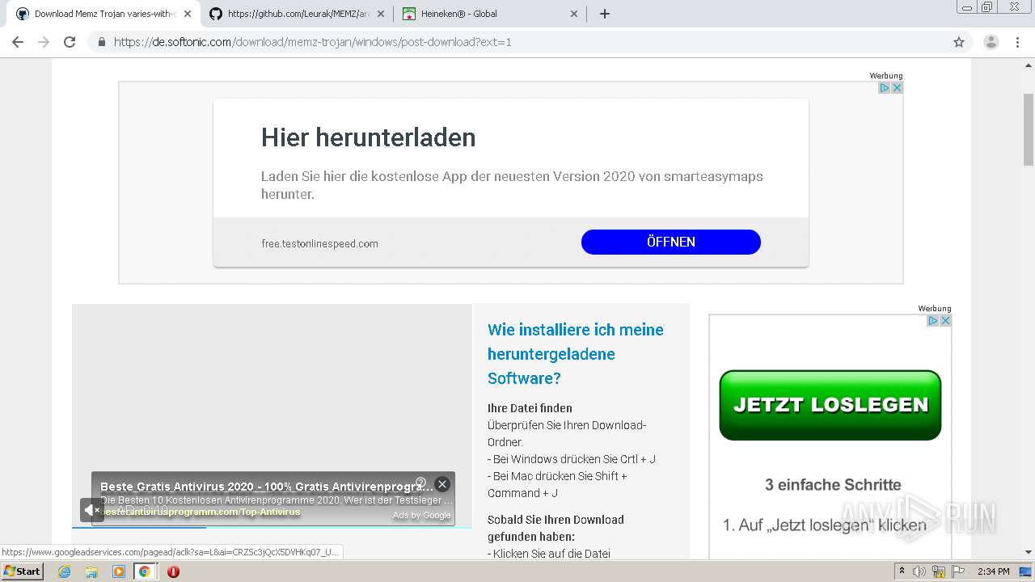Click free.testonlinespeed.com ad link
Screen dimensions: 1035x582
tap(319, 243)
